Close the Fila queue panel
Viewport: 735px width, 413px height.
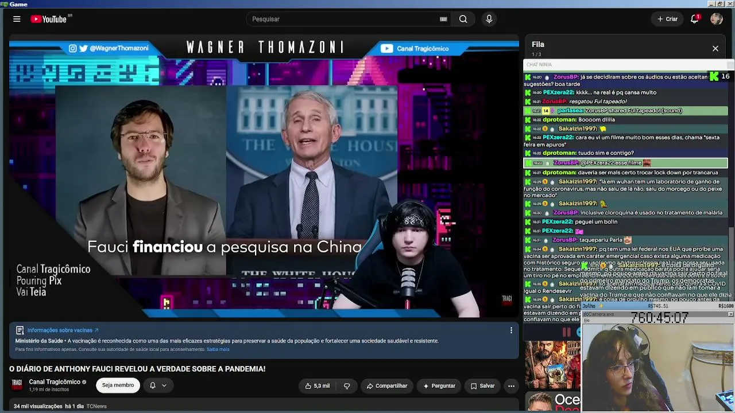pos(715,49)
